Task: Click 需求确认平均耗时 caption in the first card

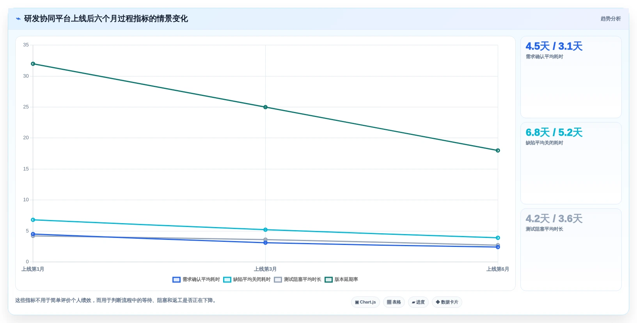Action: 544,57
